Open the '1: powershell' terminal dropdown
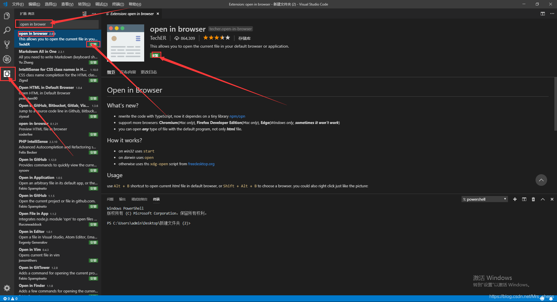 click(484, 199)
